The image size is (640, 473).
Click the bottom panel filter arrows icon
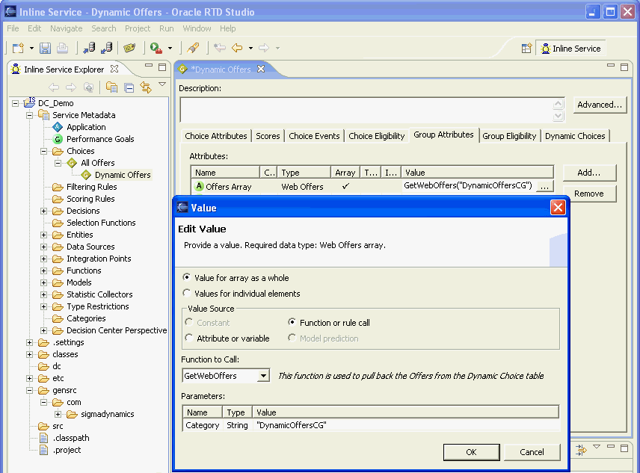pyautogui.click(x=581, y=450)
